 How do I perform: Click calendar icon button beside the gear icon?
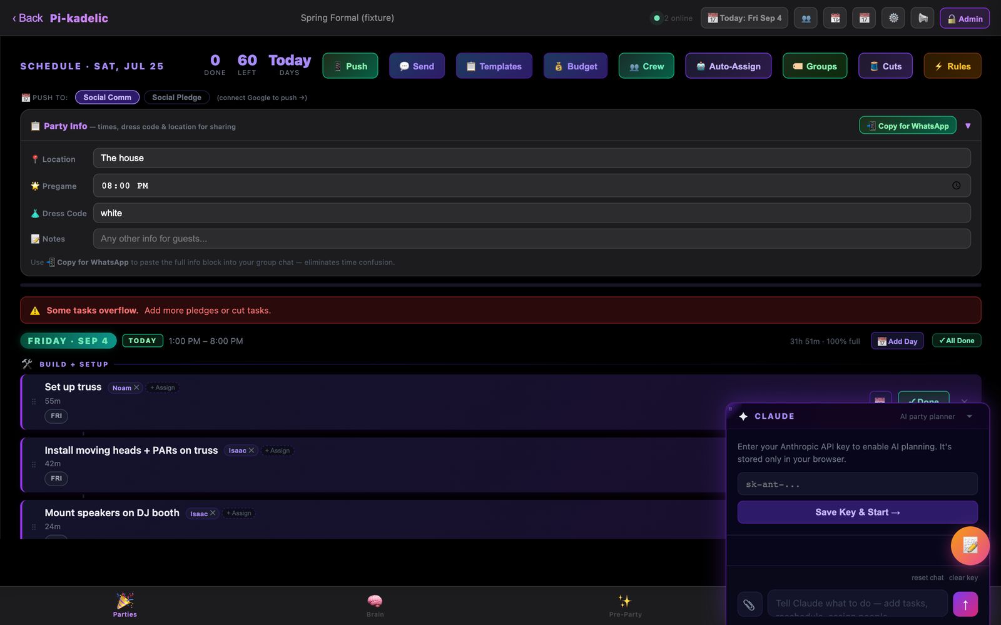[x=864, y=18]
